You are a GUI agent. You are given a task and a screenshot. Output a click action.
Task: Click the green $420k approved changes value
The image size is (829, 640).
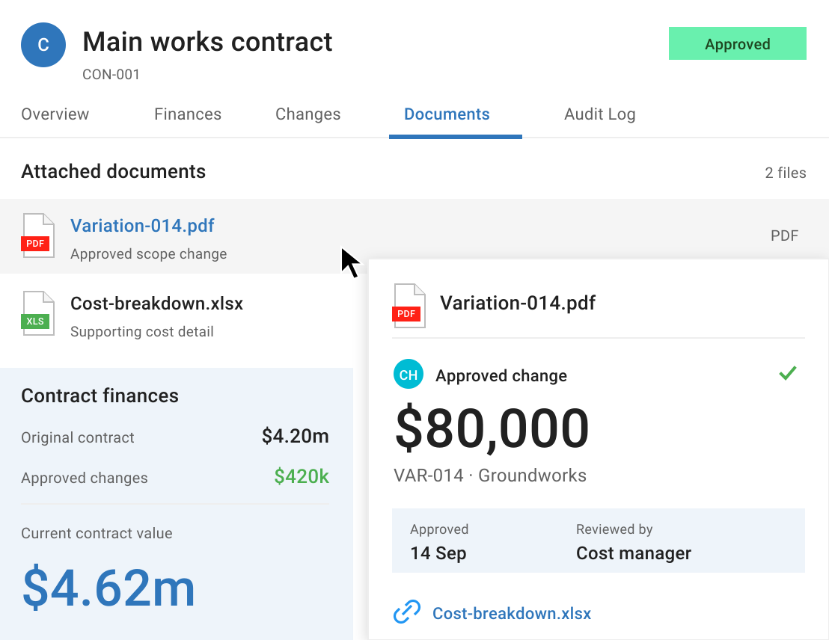302,476
